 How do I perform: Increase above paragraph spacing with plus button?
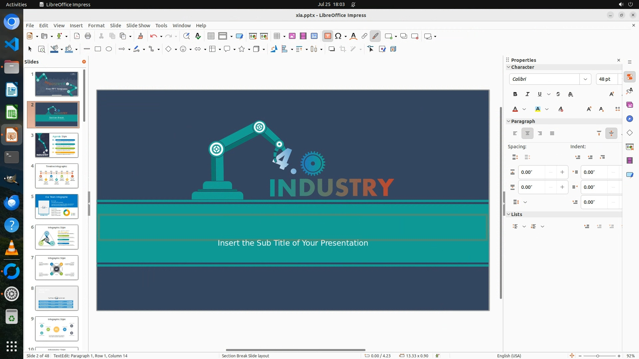click(x=562, y=172)
